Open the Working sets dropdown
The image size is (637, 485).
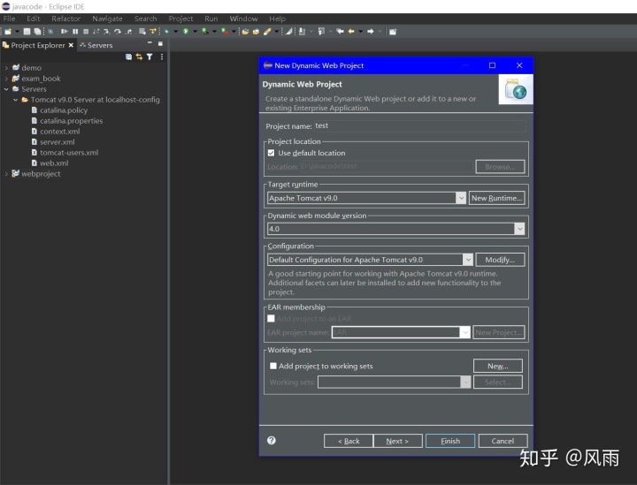[465, 382]
